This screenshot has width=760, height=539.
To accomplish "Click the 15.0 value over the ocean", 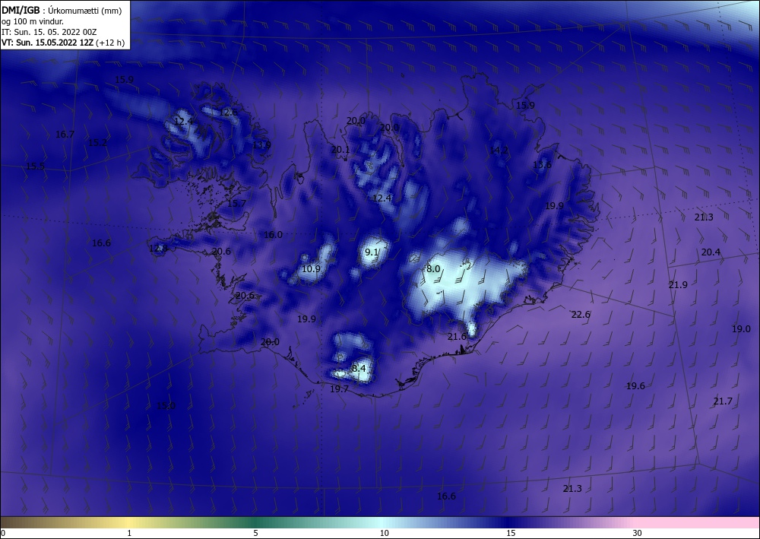I will coord(166,405).
